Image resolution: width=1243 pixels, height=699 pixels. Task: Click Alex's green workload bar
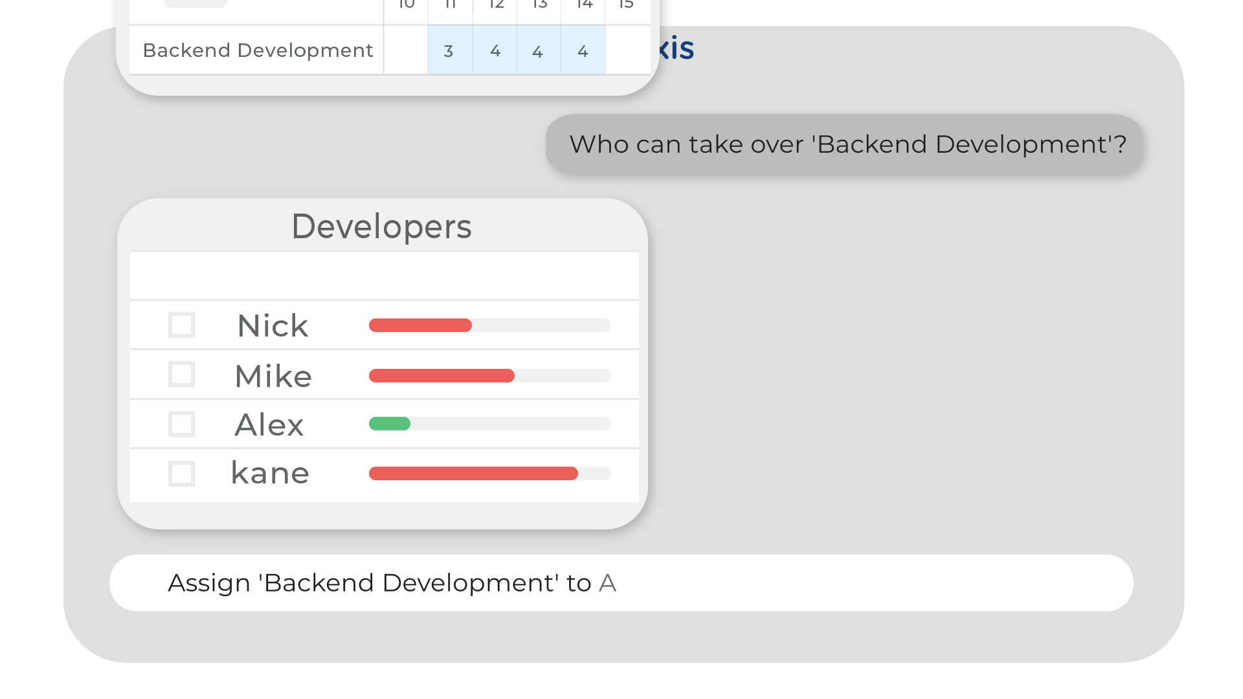(390, 424)
